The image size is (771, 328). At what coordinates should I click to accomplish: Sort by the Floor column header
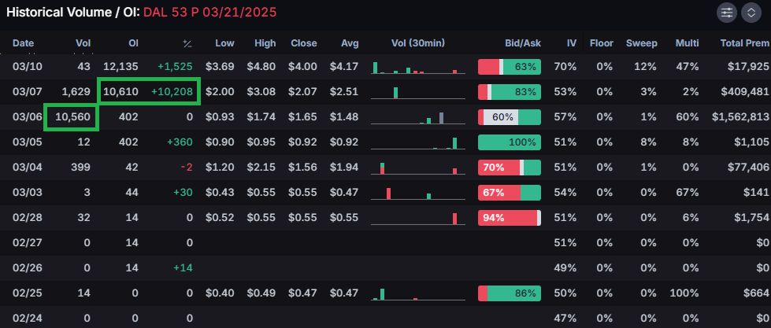(602, 43)
